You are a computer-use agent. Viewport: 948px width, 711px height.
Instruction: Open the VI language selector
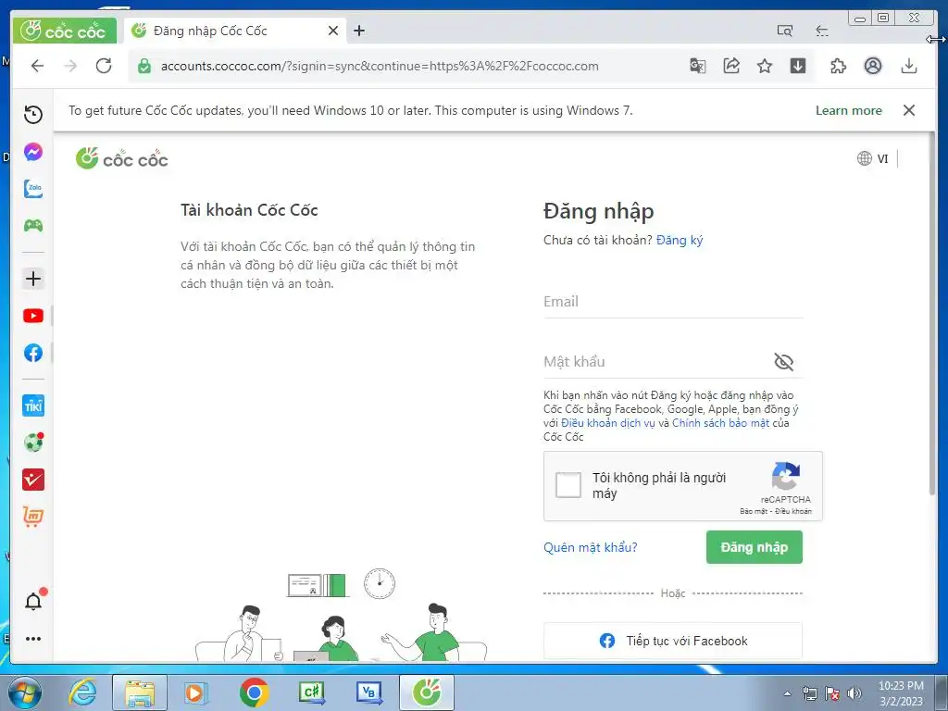point(873,158)
